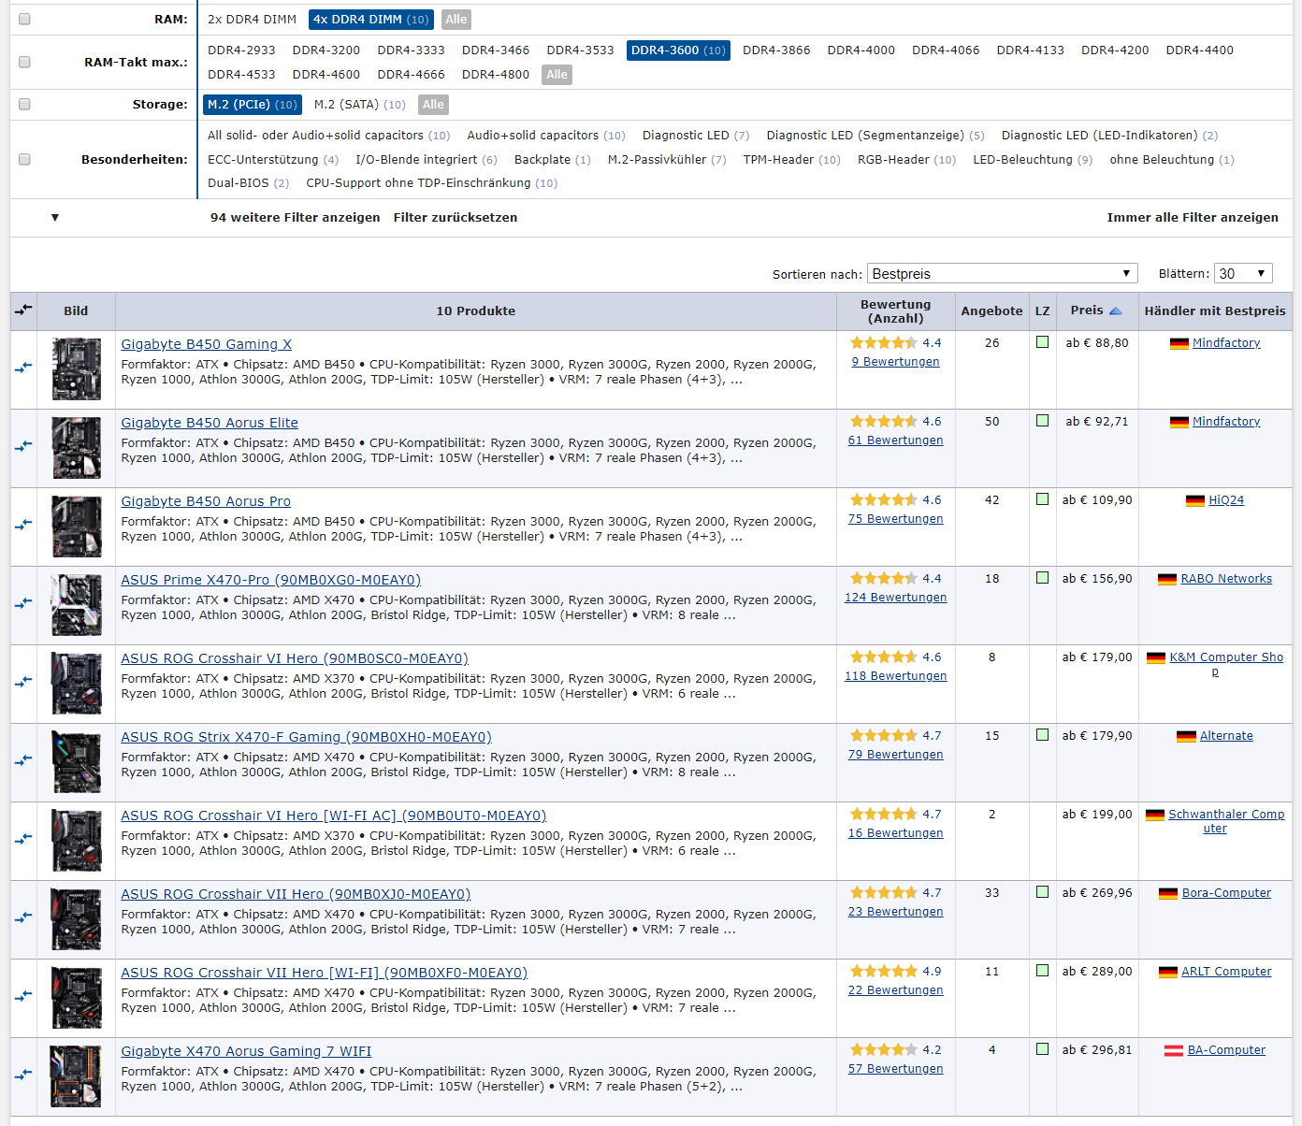
Task: Select the 4x DDR4 DIMM filter
Action: pyautogui.click(x=371, y=20)
